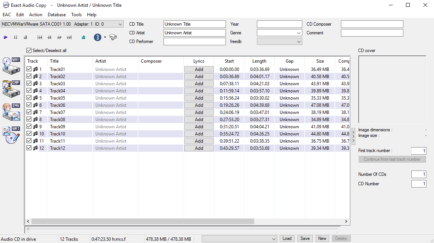Click the gray camera-like toolbar icon
This screenshot has height=243, width=434.
tap(113, 37)
